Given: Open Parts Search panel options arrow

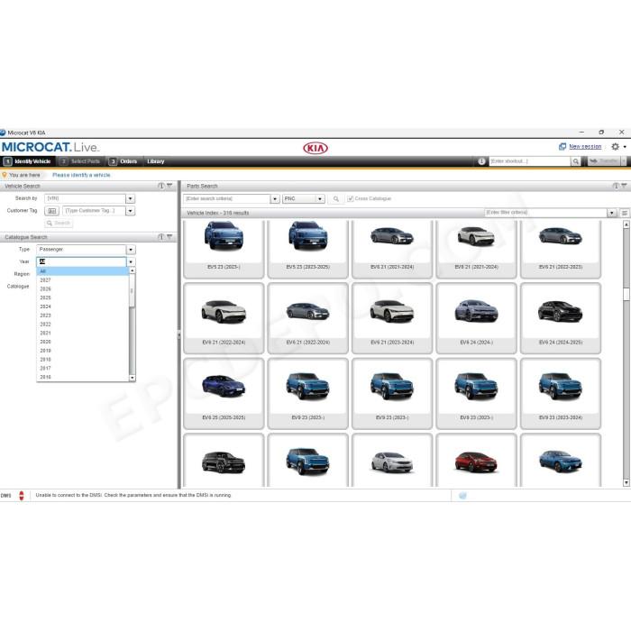Looking at the screenshot, I should (x=624, y=186).
